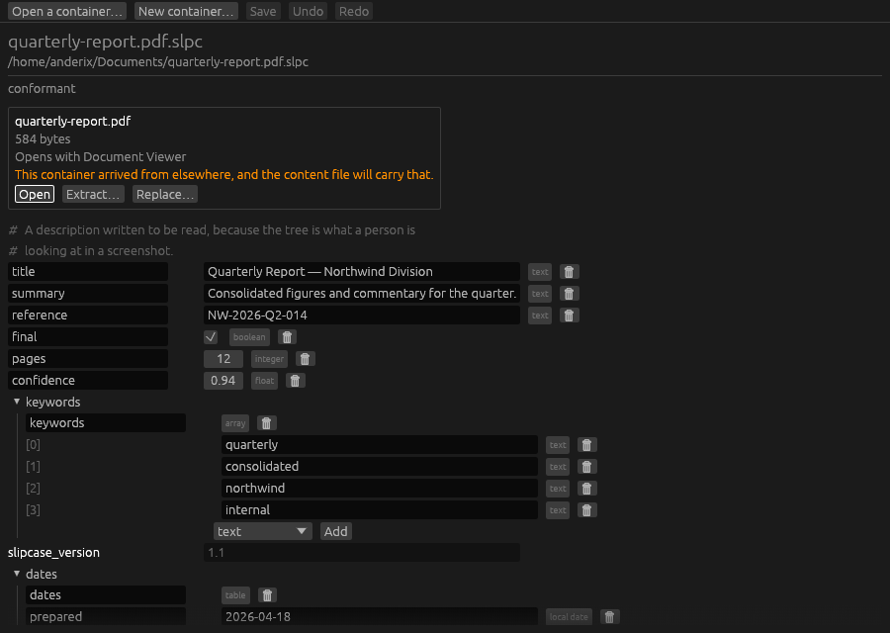The image size is (890, 633).
Task: Click the 'Open a container…' button
Action: click(x=67, y=11)
